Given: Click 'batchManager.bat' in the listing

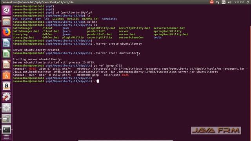Looking at the screenshot, I should point(26,31).
